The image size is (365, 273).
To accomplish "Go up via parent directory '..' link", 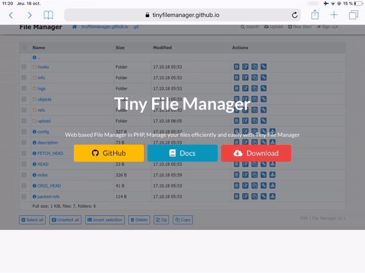I will [x=36, y=58].
